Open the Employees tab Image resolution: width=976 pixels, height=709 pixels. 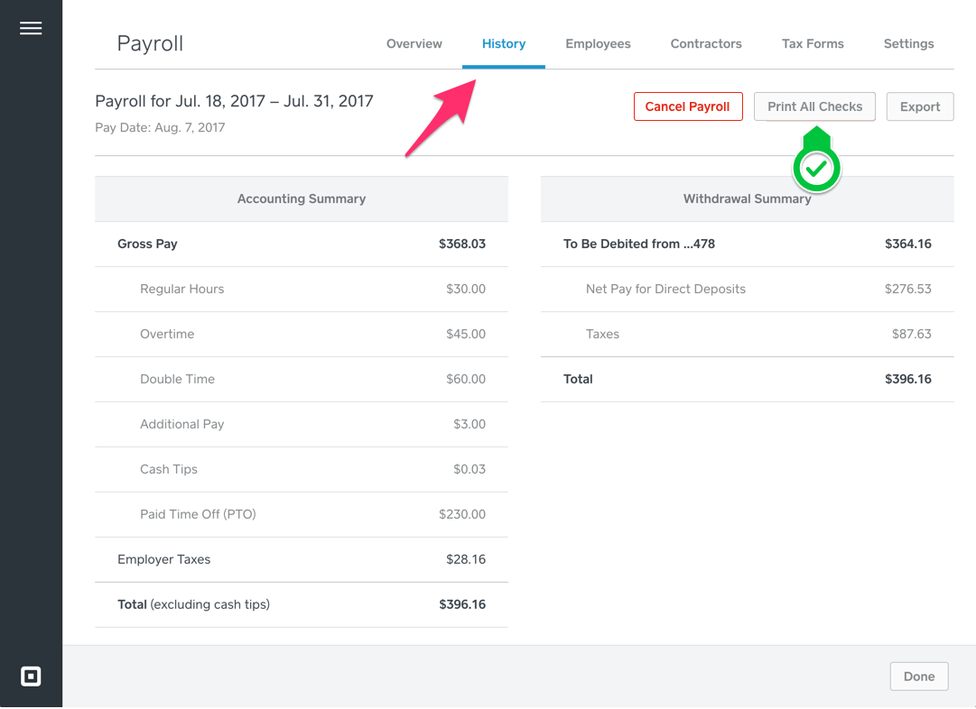(598, 43)
